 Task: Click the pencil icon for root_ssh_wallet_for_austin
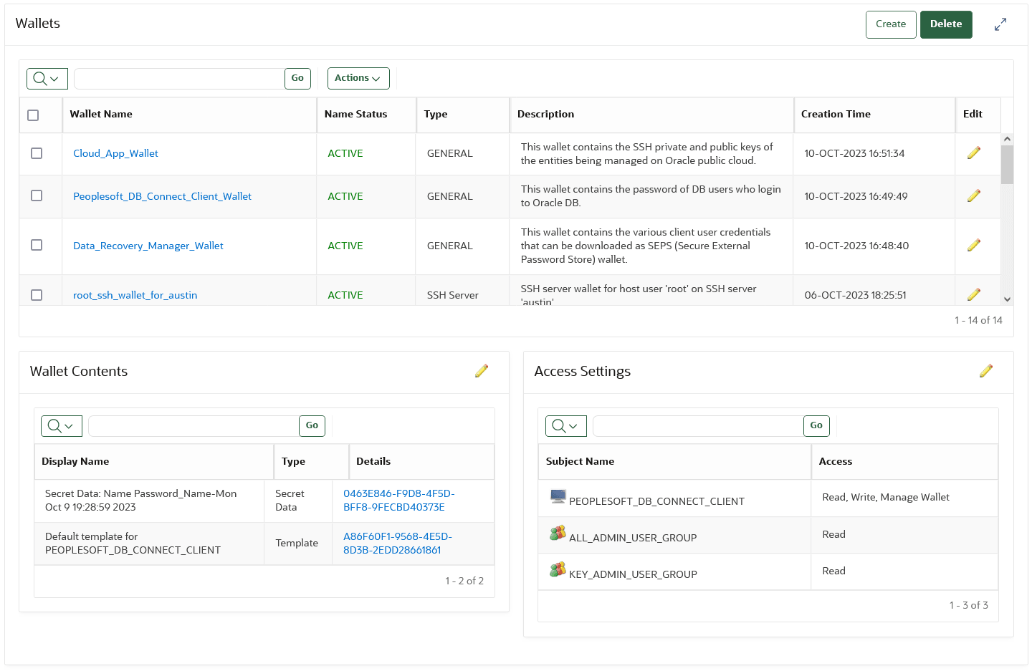coord(974,294)
